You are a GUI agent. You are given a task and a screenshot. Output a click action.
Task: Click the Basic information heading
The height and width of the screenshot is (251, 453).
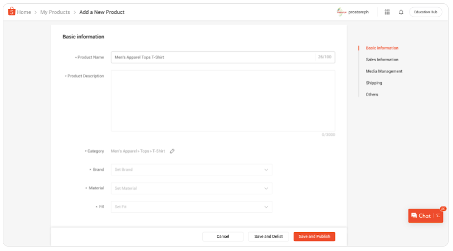click(x=84, y=37)
